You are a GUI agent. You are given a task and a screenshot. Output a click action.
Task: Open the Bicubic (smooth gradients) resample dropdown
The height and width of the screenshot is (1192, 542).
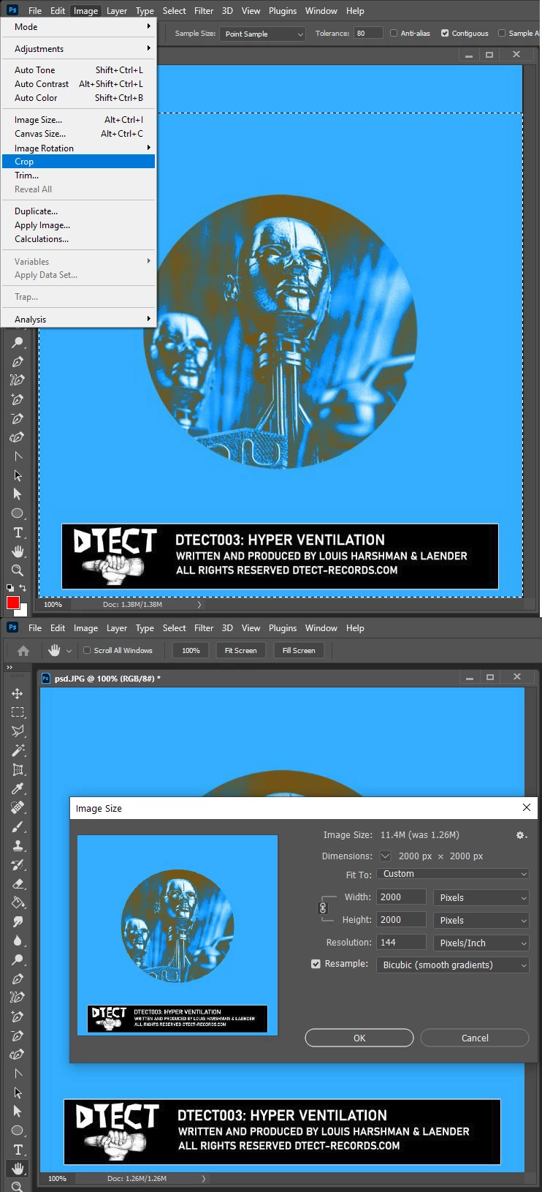point(453,965)
